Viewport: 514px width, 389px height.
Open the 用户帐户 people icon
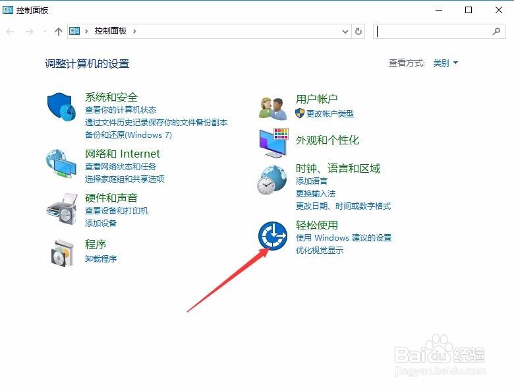273,108
